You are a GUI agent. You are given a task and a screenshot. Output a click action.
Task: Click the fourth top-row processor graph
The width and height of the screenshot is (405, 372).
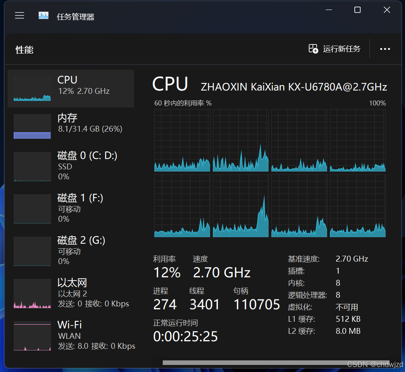tap(358, 140)
